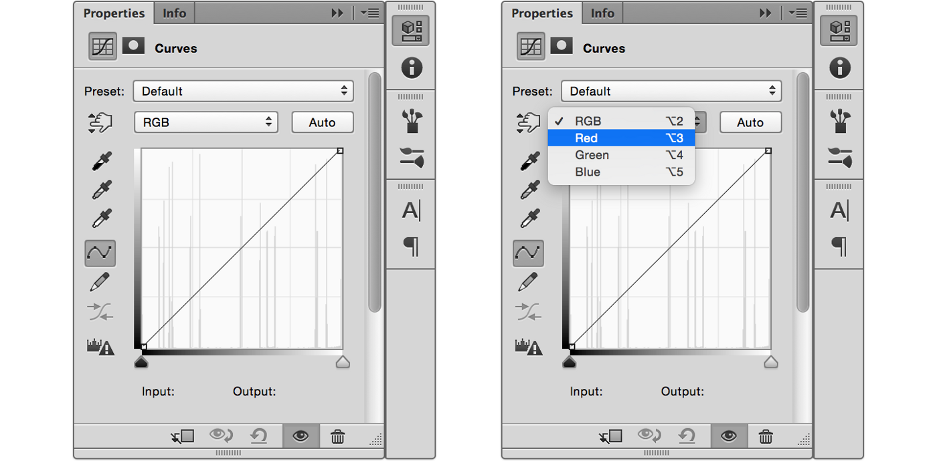
Task: Click Auto button in the left panel
Action: pyautogui.click(x=322, y=122)
